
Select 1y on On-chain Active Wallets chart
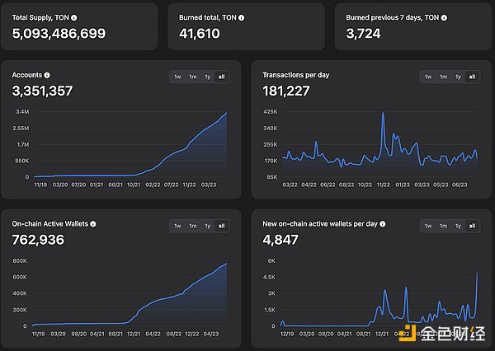[207, 226]
